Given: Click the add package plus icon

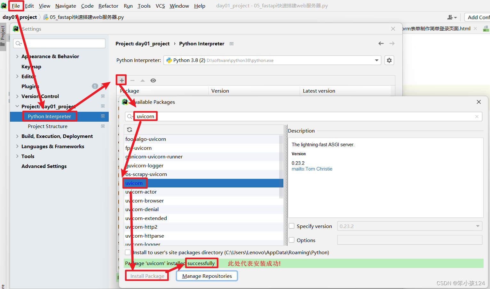Looking at the screenshot, I should pos(122,80).
